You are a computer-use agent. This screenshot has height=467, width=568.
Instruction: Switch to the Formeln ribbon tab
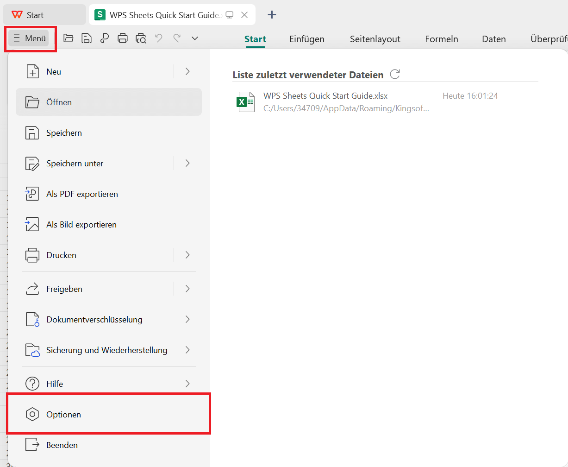(442, 39)
